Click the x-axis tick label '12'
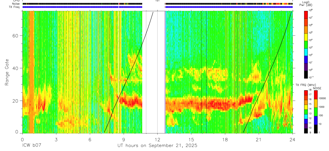Image resolution: width=329 pixels, height=151 pixels. point(158,139)
